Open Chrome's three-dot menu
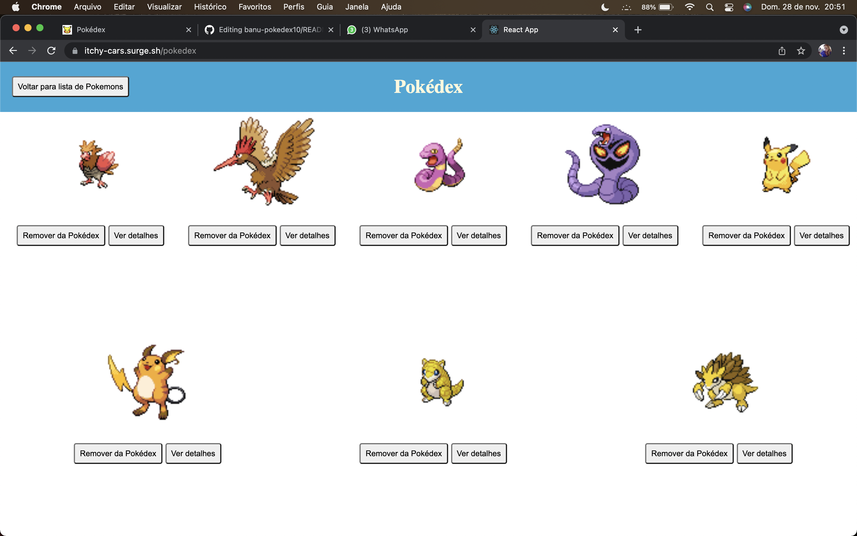 tap(844, 51)
